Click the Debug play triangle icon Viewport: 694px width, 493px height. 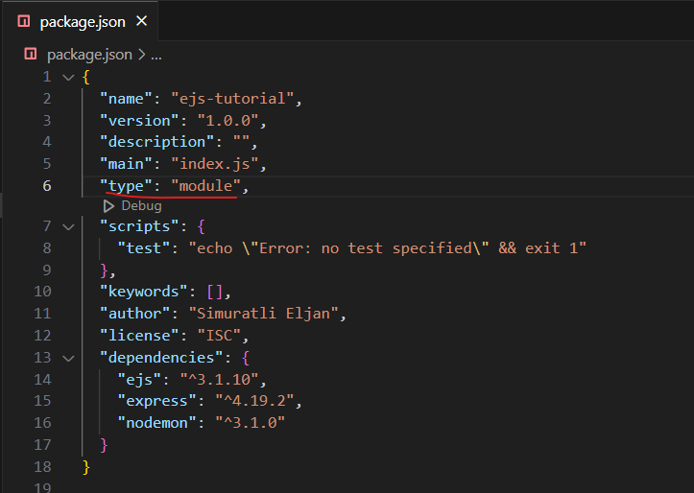coord(108,206)
